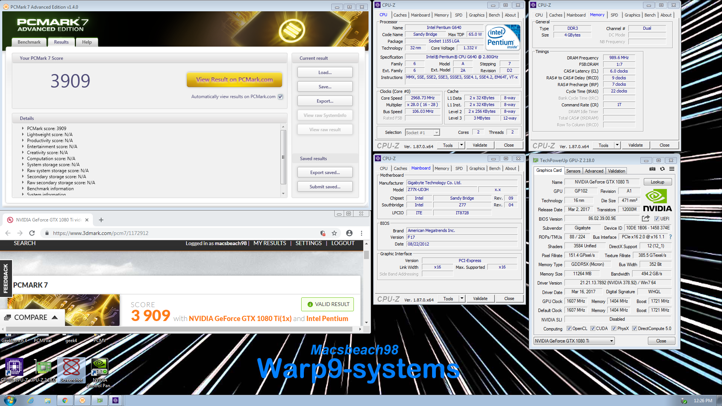Click the Lookup button in GPU-Z
The image size is (722, 406).
[x=657, y=182]
